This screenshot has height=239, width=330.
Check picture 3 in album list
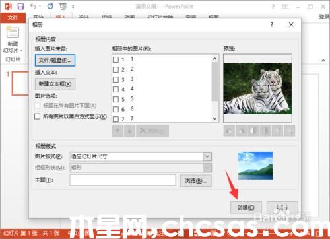(x=115, y=79)
